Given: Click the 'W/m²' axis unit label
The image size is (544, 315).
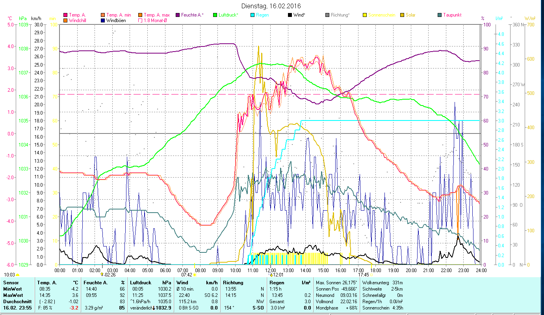Looking at the screenshot, I should point(530,19).
